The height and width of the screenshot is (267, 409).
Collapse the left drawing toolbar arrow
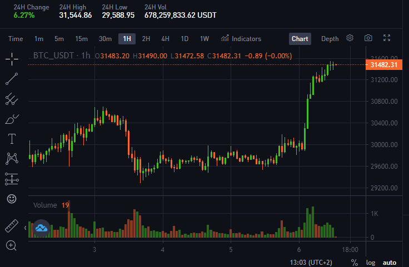pyautogui.click(x=26, y=228)
